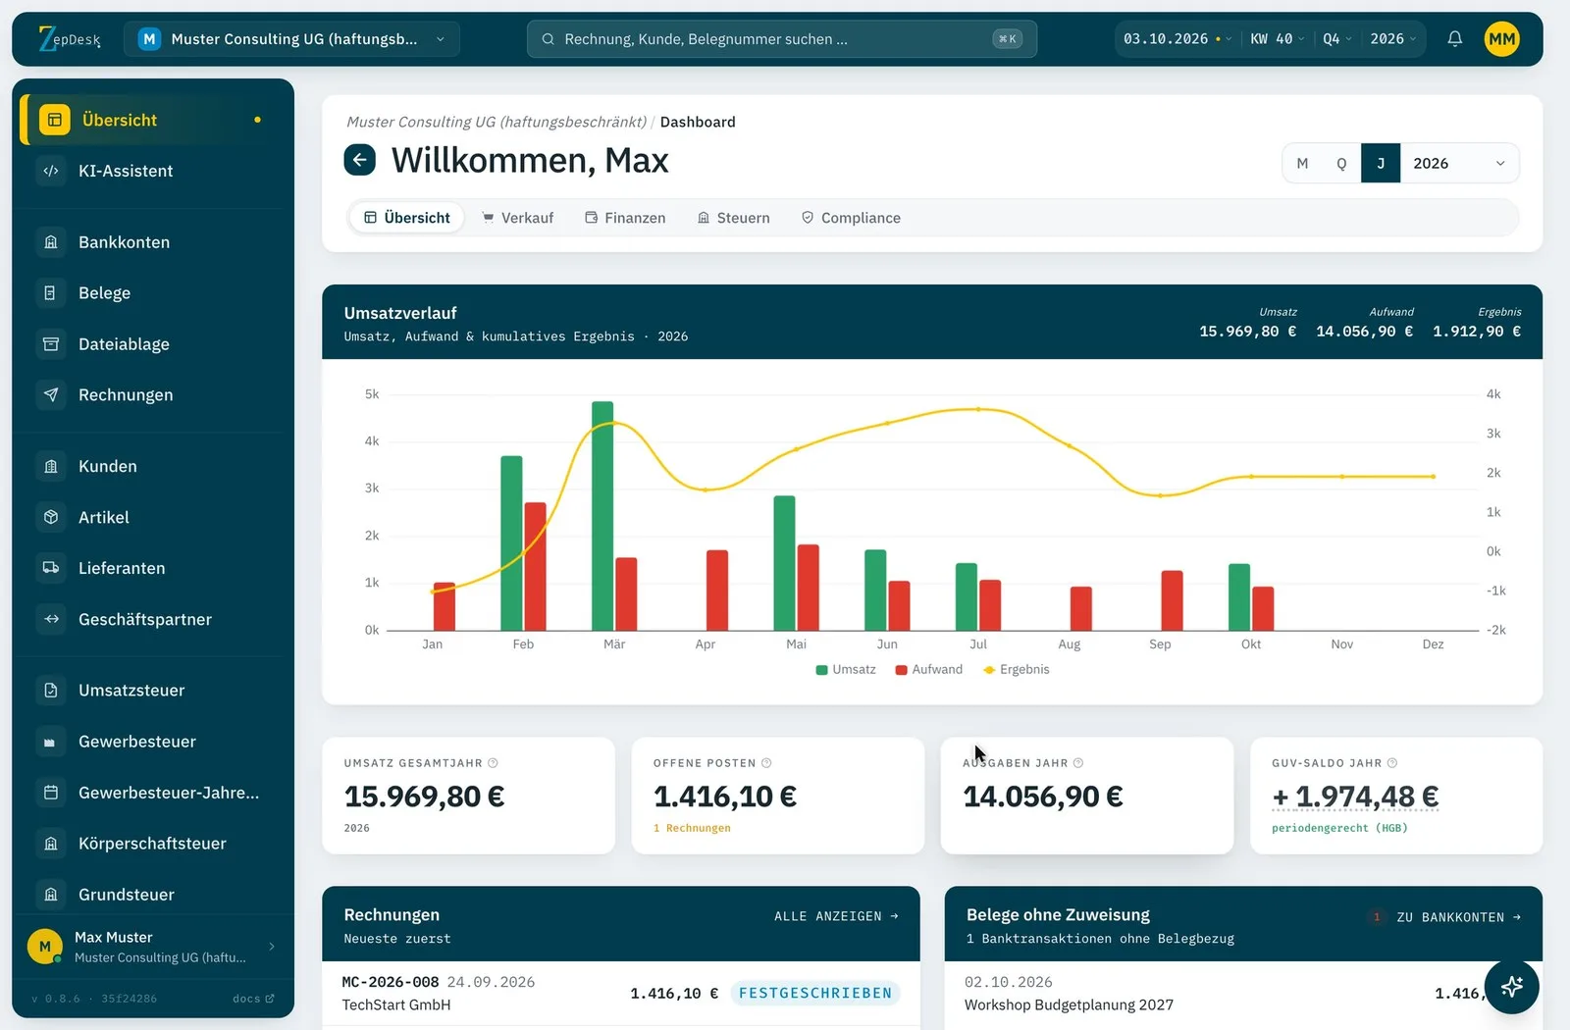Screen dimensions: 1570x1030
Task: Click the Bankkonten bank icon
Action: pyautogui.click(x=51, y=242)
